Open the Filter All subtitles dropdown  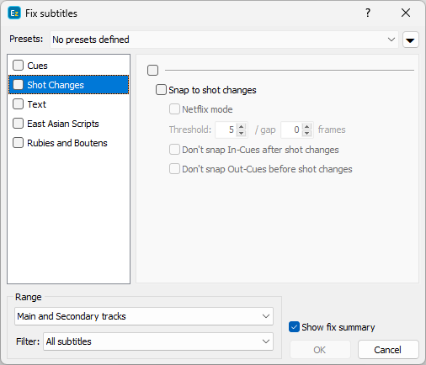tap(158, 341)
